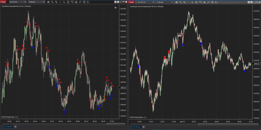
Task: Open bar type icon in left chart toolbar
Action: pos(48,2)
